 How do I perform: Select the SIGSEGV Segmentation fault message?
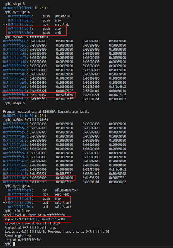(x=46, y=112)
